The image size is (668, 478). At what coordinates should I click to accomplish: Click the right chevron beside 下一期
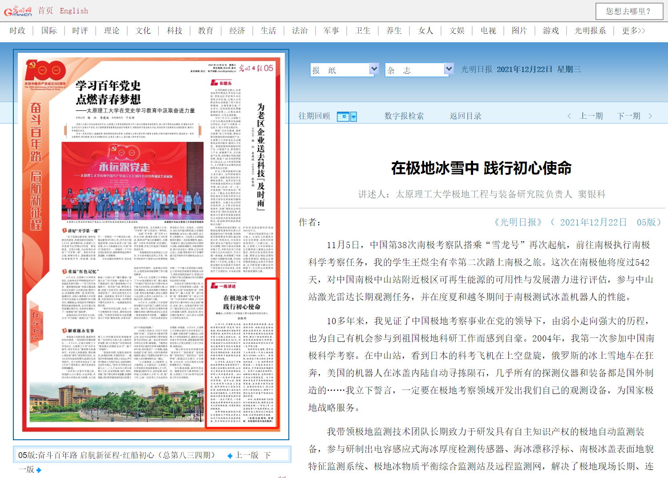[650, 116]
